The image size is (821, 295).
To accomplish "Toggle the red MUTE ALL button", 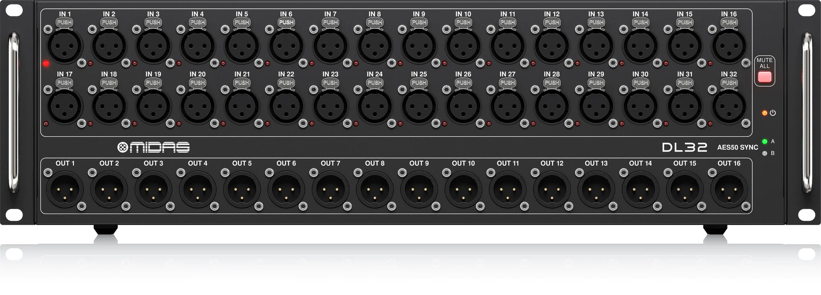I will tap(764, 77).
